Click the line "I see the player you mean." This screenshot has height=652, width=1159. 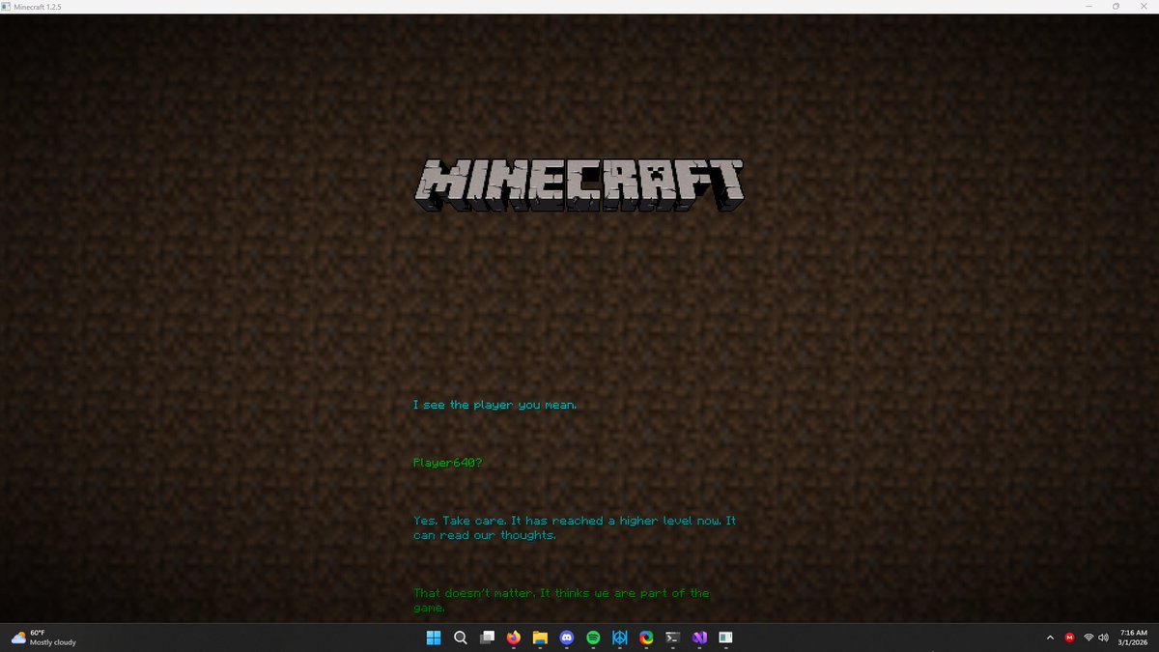495,405
